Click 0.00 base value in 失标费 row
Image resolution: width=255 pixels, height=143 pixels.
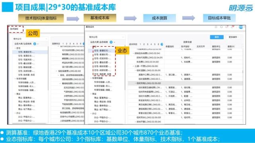coord(230,62)
